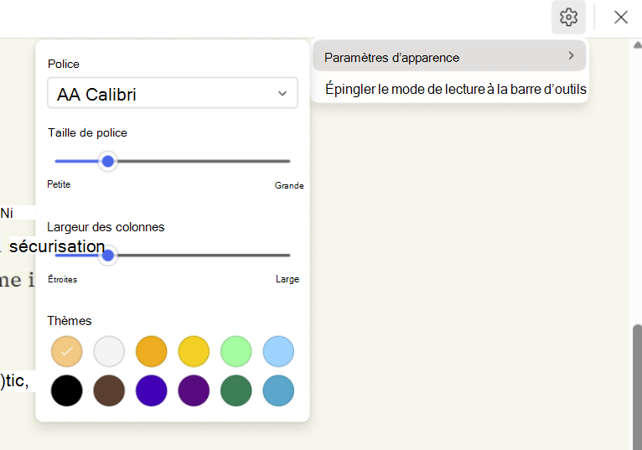The height and width of the screenshot is (450, 642).
Task: Click the Grande end of font size slider
Action: point(289,185)
